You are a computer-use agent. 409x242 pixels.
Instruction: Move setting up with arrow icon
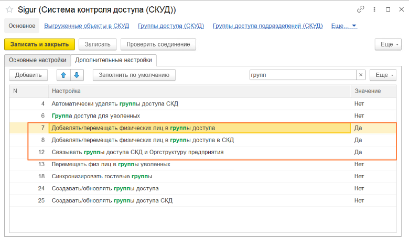64,75
